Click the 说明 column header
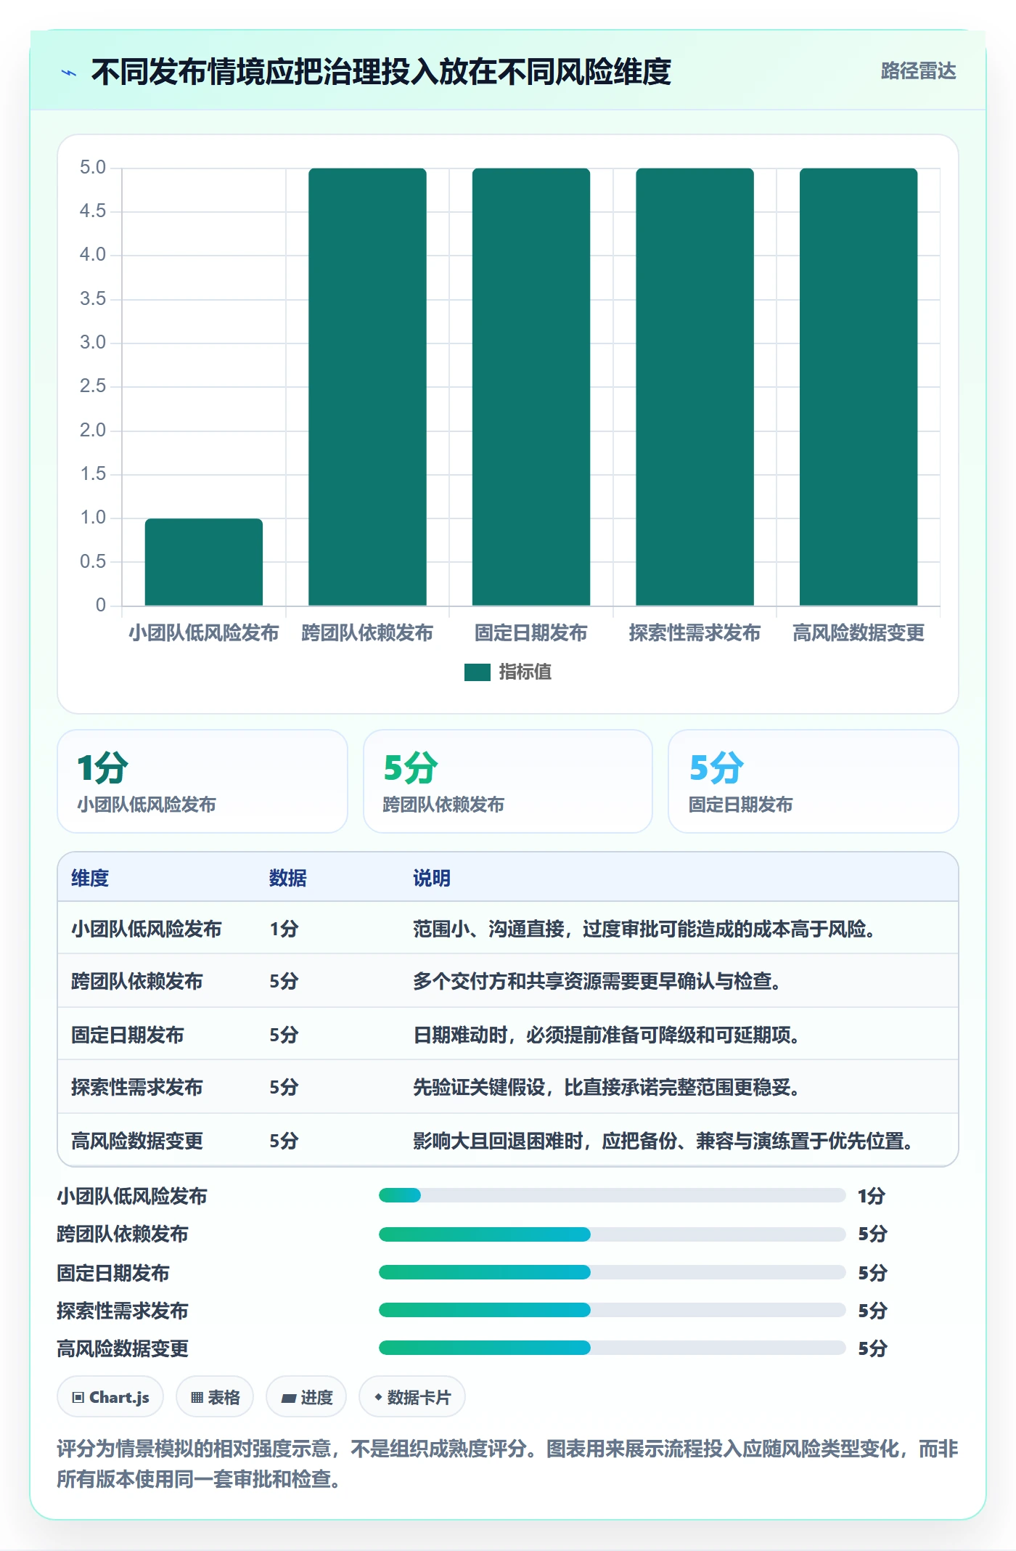This screenshot has width=1016, height=1551. click(x=432, y=878)
